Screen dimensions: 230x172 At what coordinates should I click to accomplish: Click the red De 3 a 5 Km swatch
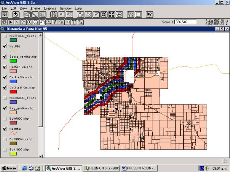click(x=13, y=92)
